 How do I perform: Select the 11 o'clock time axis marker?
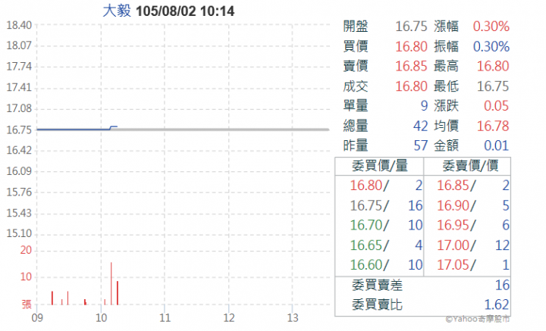pyautogui.click(x=165, y=319)
